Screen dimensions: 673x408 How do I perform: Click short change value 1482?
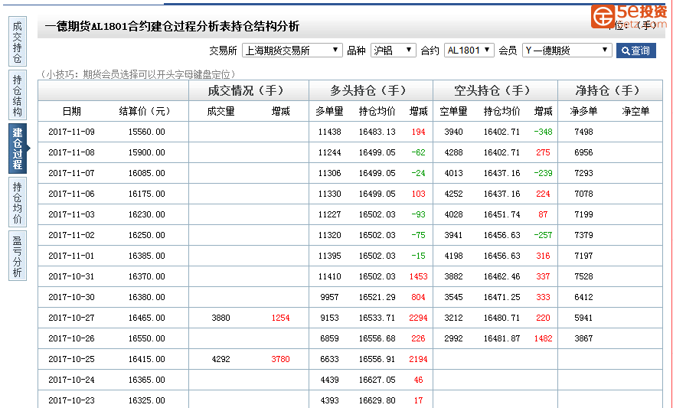(543, 338)
